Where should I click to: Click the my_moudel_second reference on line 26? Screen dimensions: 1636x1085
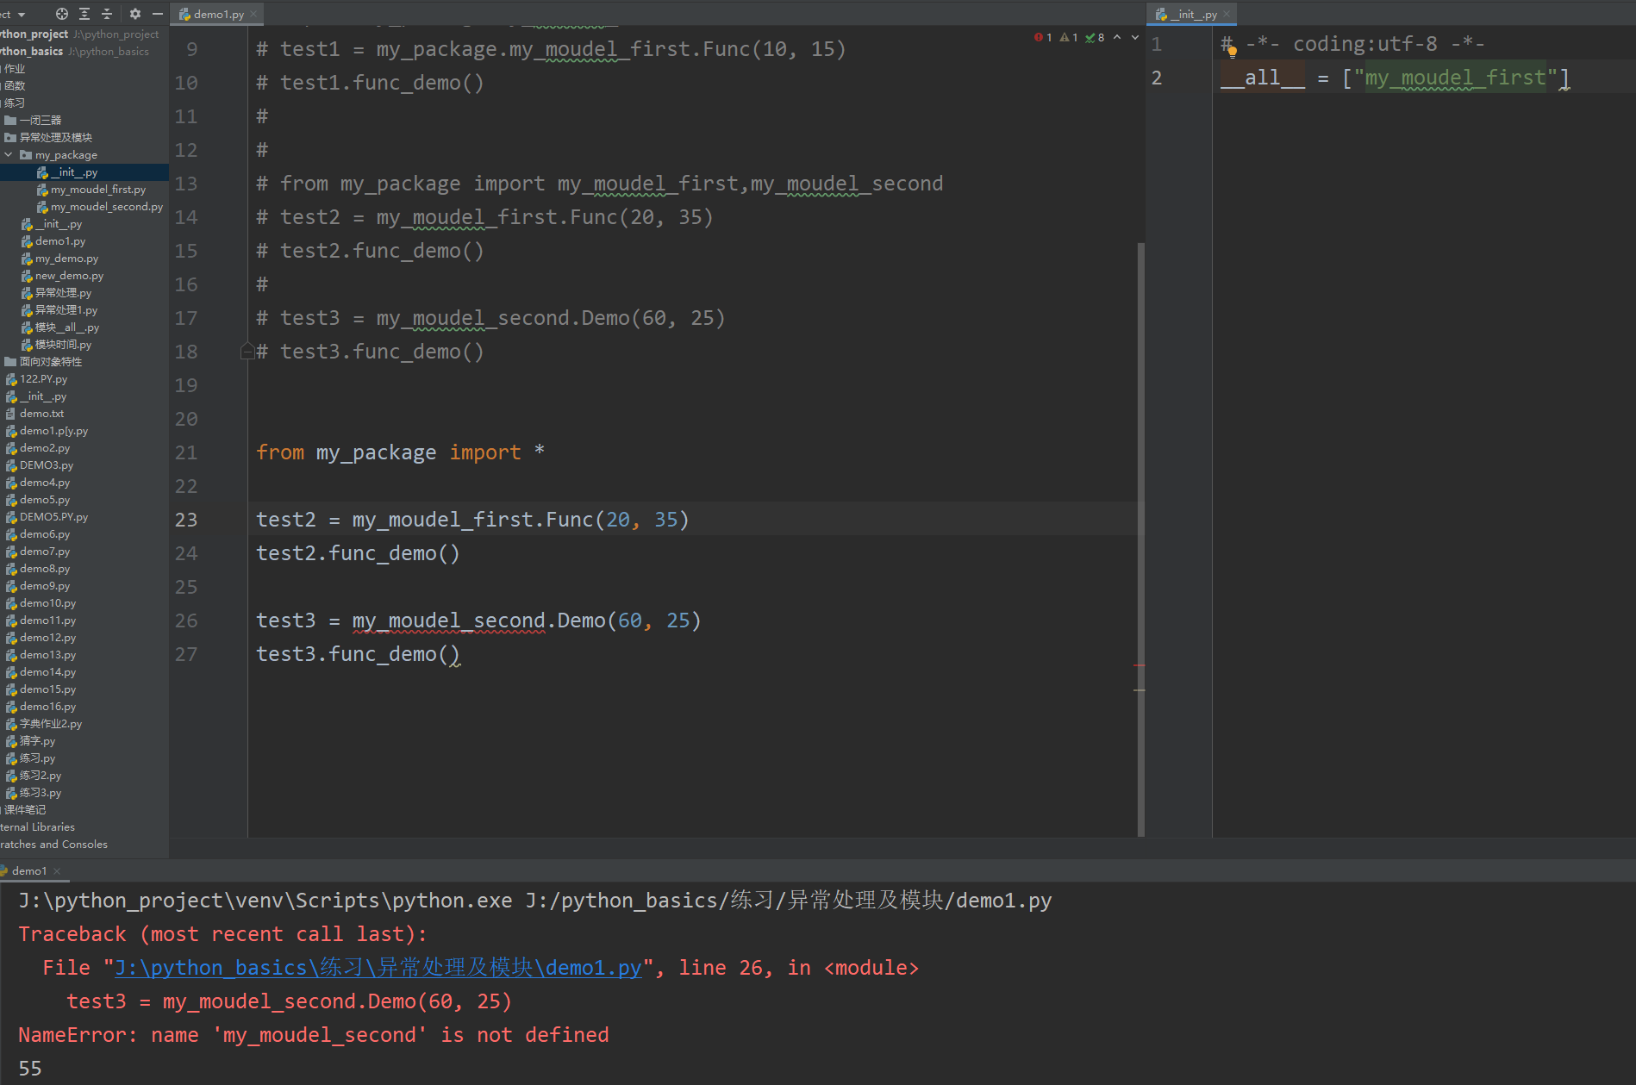pyautogui.click(x=448, y=620)
